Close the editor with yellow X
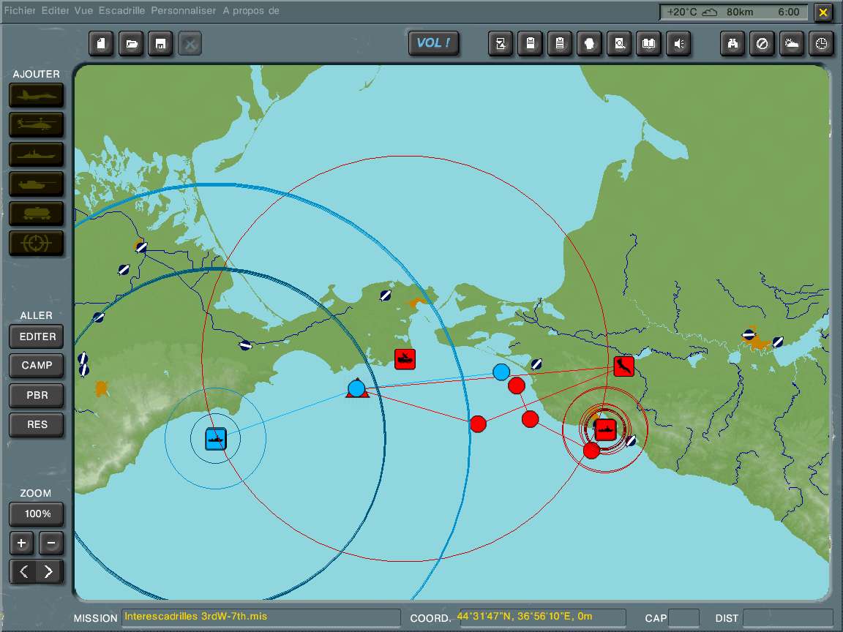 click(823, 12)
